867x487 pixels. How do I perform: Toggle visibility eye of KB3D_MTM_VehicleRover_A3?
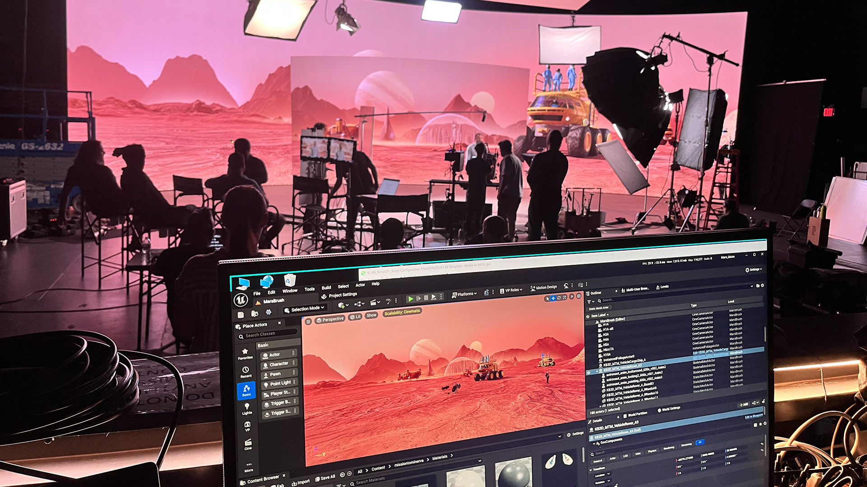(x=588, y=372)
